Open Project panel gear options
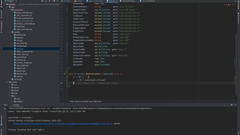The image size is (240, 135). (54, 1)
